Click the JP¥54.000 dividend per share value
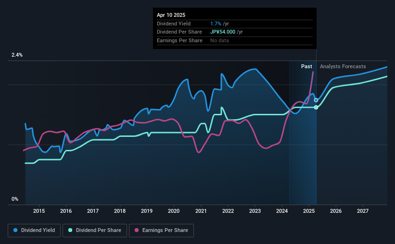Image resolution: width=395 pixels, height=244 pixels. coord(223,32)
